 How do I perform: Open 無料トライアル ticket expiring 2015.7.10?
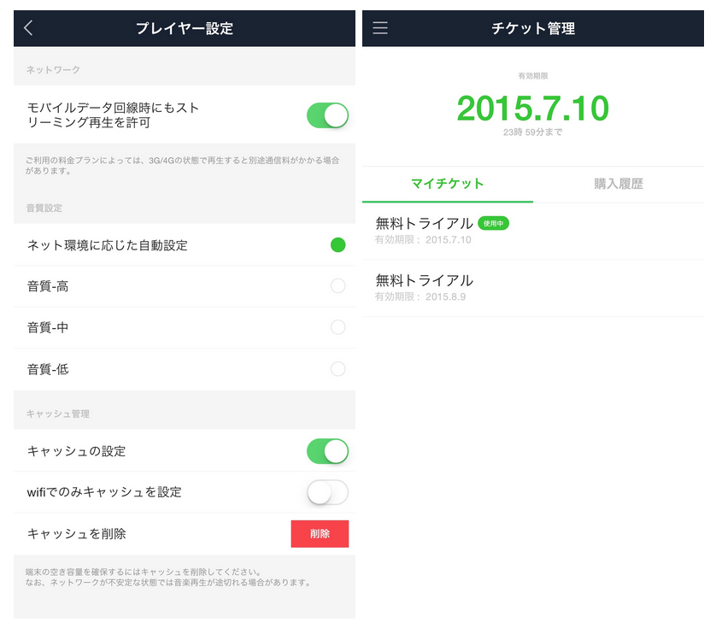(x=424, y=231)
